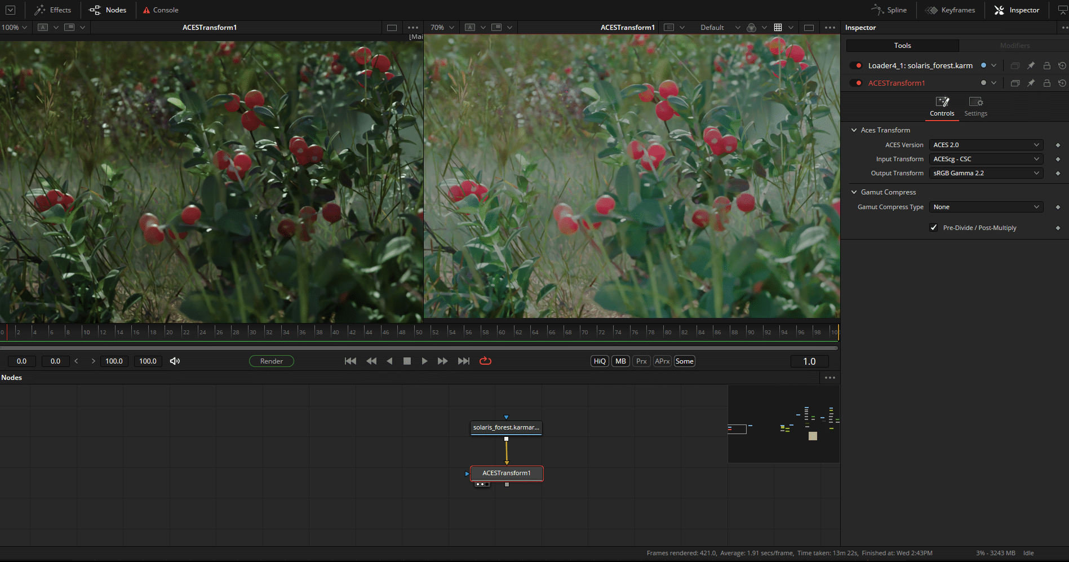Uncheck Pre-Divide / Post-Multiply
This screenshot has height=562, width=1069.
(x=934, y=228)
